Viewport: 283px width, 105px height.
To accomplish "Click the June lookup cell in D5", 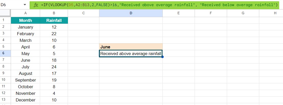I will coord(131,47).
